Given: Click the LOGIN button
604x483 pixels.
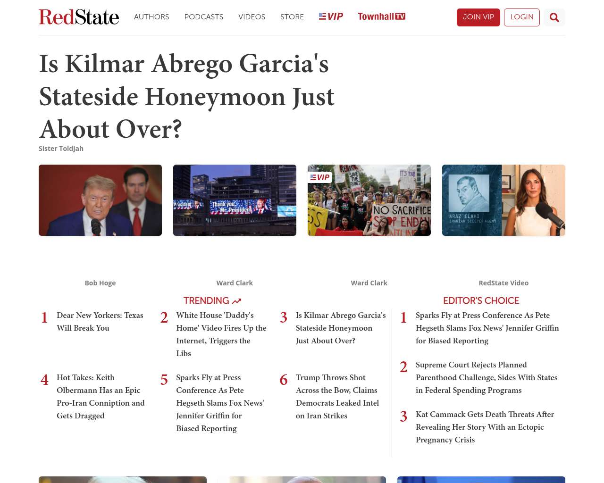Looking at the screenshot, I should click(522, 17).
